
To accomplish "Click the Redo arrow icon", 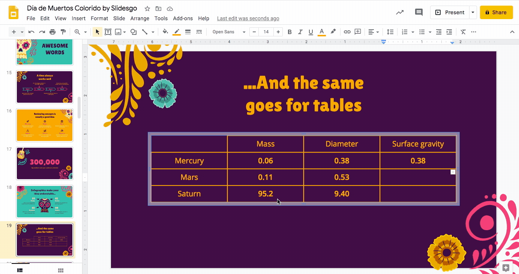I will [x=42, y=32].
